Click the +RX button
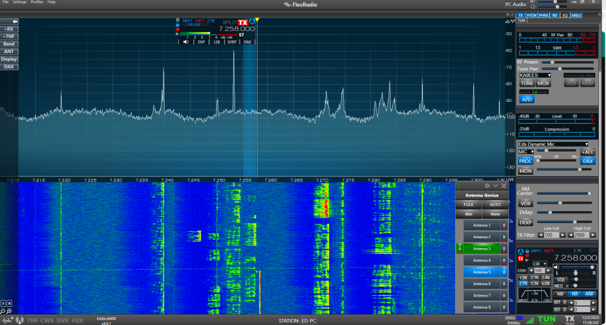This screenshot has height=325, width=606. point(9,29)
